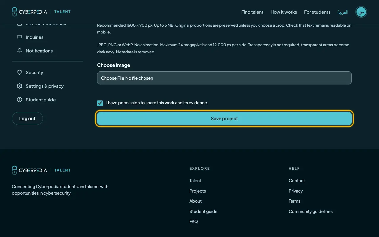View the Terms footer link
The width and height of the screenshot is (379, 237).
point(294,201)
